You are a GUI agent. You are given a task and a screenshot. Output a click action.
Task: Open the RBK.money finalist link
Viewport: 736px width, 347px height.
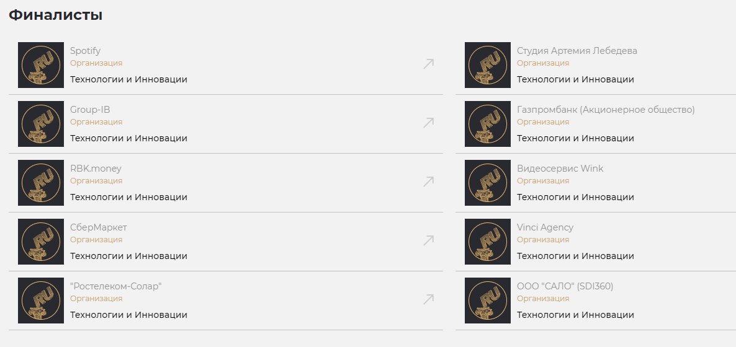tap(96, 169)
